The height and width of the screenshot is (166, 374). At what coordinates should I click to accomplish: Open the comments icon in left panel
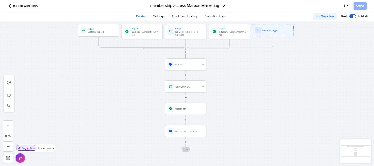click(9, 95)
